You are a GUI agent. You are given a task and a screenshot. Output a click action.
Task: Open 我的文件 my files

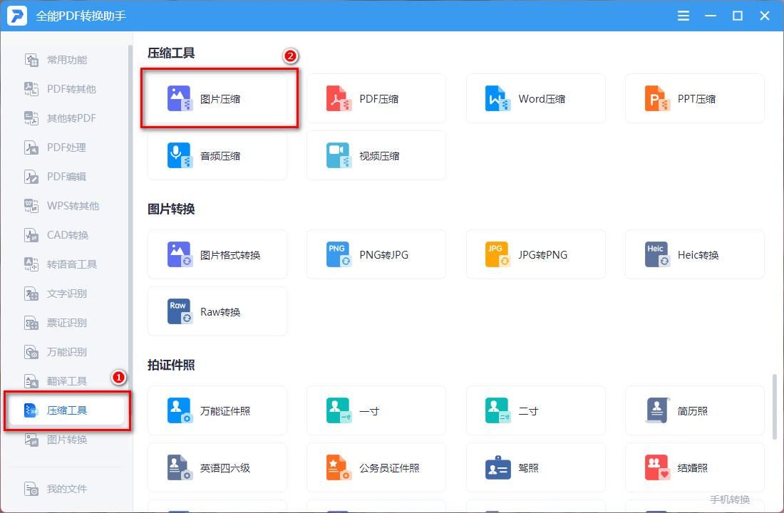click(66, 489)
